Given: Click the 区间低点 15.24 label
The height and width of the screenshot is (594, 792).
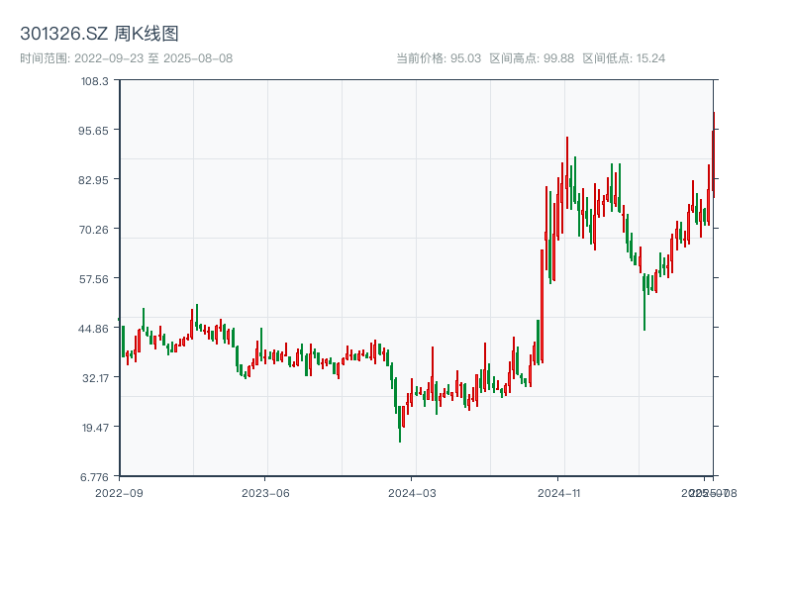Looking at the screenshot, I should click(x=624, y=58).
